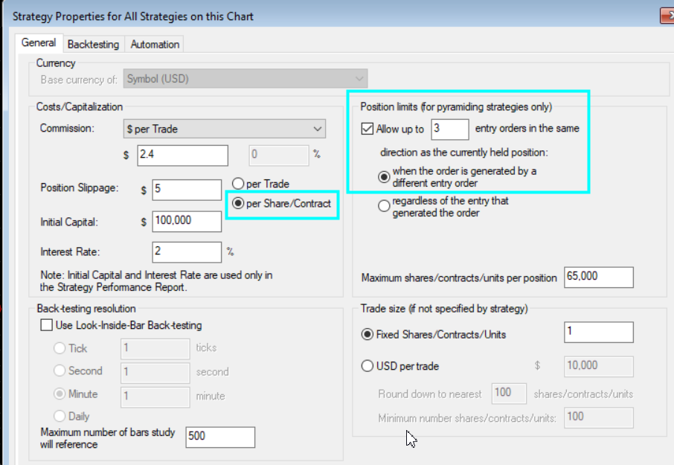Select regardless of the entry that generated option

[x=384, y=206]
